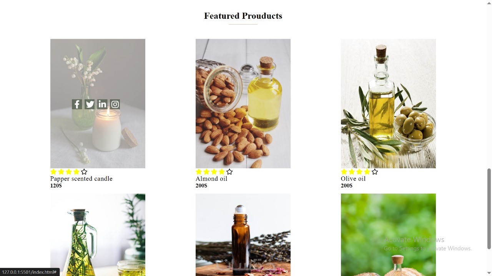Click the Facebook icon on candle image

[x=77, y=104]
